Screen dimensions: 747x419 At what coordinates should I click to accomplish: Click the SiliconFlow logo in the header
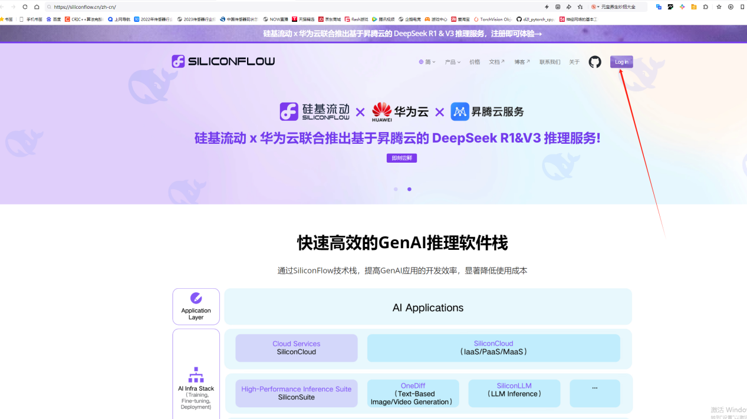[x=223, y=61]
